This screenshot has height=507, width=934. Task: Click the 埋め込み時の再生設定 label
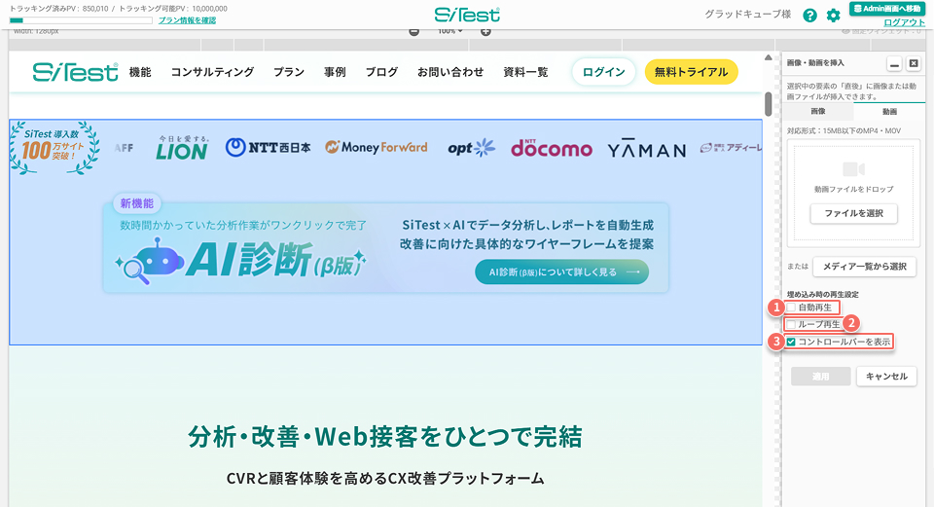click(823, 294)
